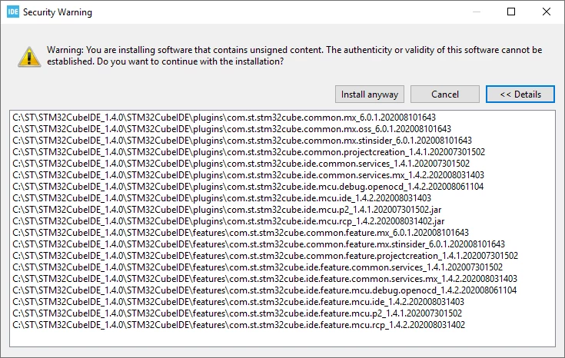Click the yellow warning triangle icon
The width and height of the screenshot is (565, 358).
pyautogui.click(x=29, y=57)
